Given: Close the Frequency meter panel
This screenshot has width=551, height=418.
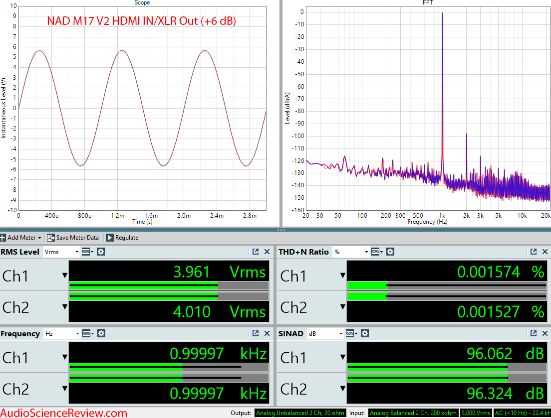Looking at the screenshot, I should (267, 334).
